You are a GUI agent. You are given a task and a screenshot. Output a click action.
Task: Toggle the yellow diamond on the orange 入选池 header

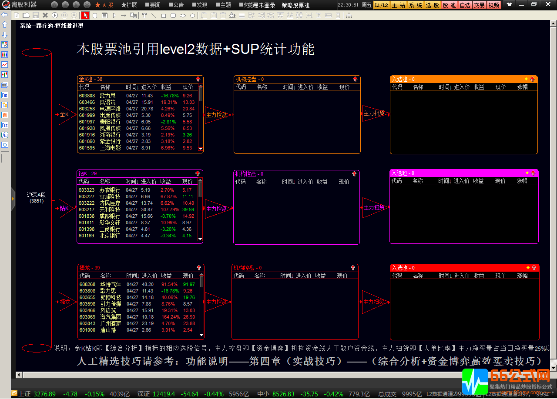pos(527,79)
